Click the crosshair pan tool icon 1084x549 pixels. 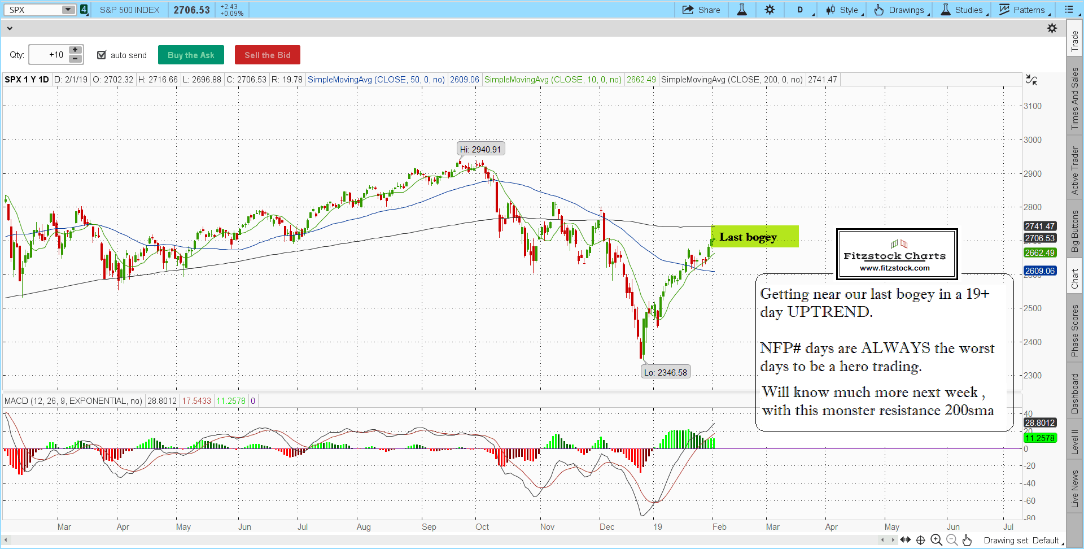[920, 540]
